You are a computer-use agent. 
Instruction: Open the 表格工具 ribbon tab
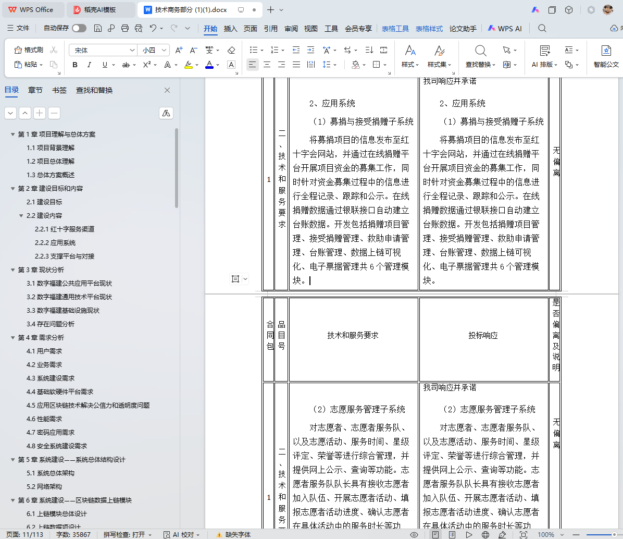coord(395,28)
